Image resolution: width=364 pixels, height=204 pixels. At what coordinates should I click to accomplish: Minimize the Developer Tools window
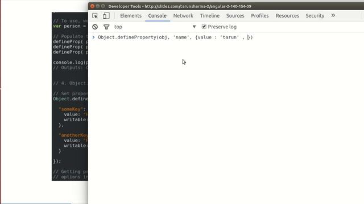98,6
